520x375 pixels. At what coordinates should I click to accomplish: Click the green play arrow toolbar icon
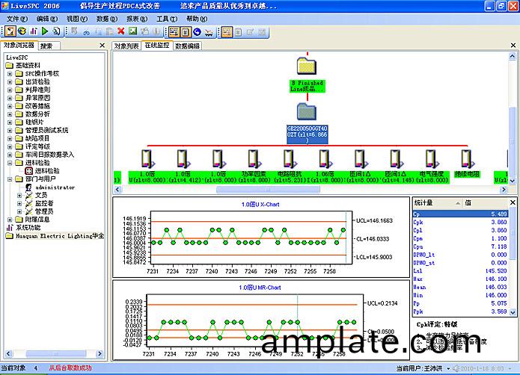45,31
